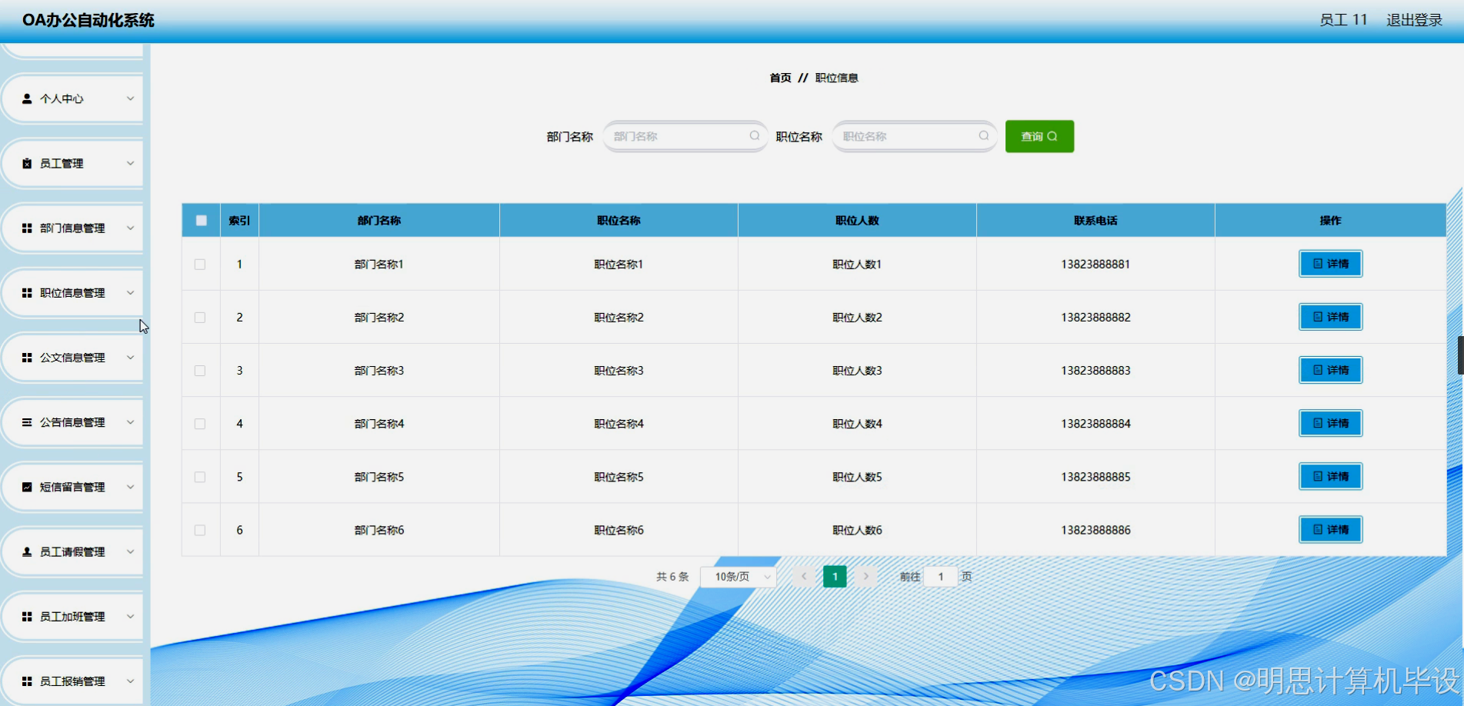Click the 公告信息管理 list icon
Viewport: 1464px width, 706px height.
pos(25,421)
